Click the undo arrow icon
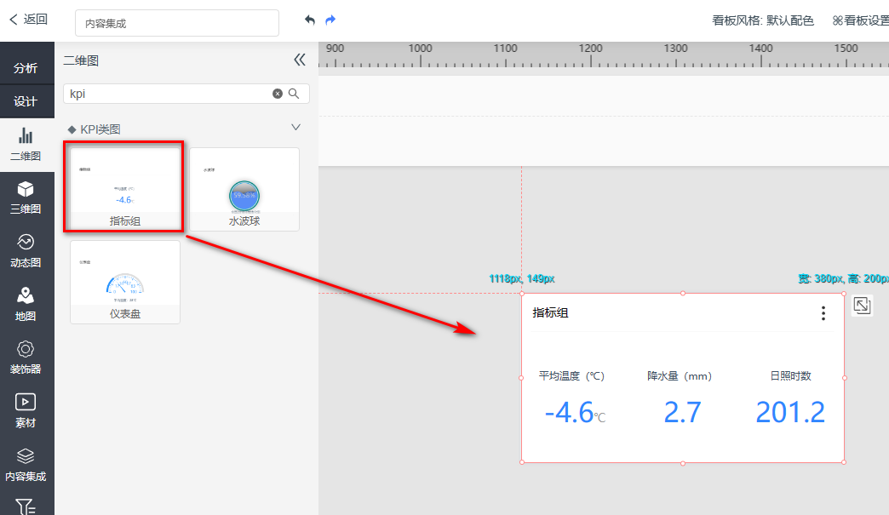889x515 pixels. pos(310,20)
